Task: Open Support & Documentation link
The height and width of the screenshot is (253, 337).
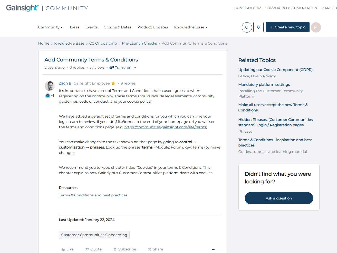Action: [291, 8]
